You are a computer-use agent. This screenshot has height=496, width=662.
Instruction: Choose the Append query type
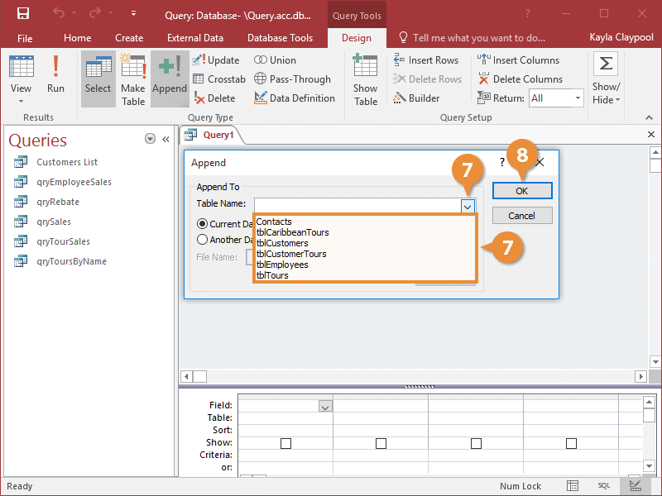click(170, 79)
